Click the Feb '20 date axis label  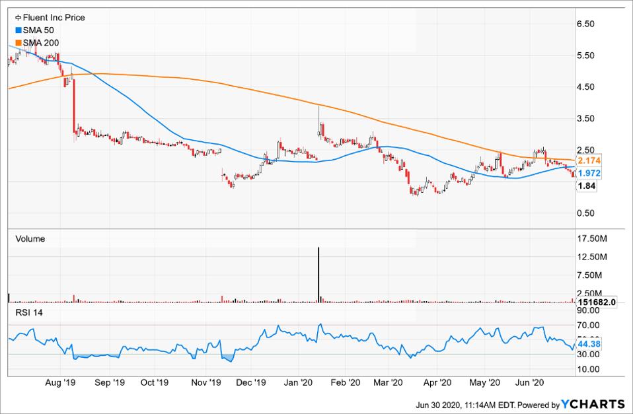(345, 383)
